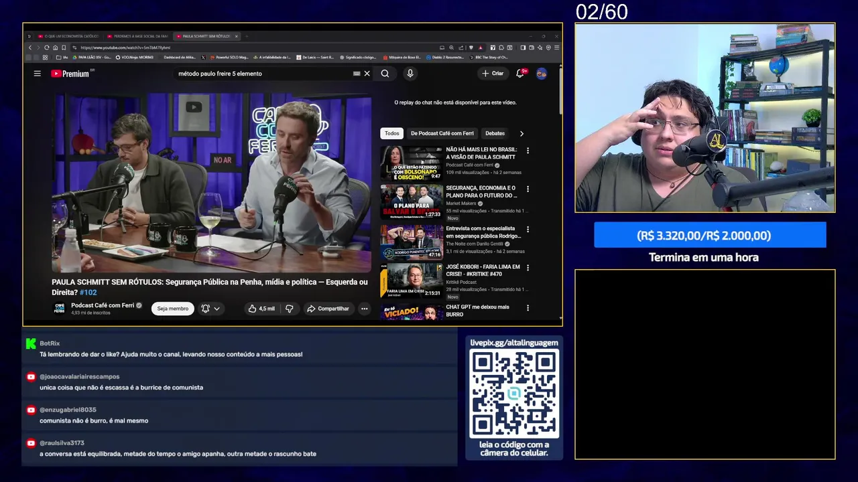Show more filter chips with right arrow

tap(522, 133)
